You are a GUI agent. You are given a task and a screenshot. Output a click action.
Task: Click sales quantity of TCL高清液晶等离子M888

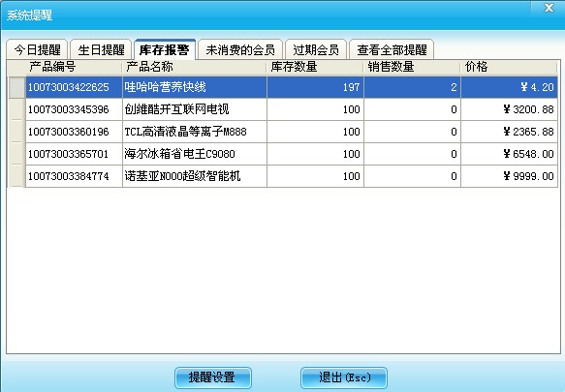412,132
